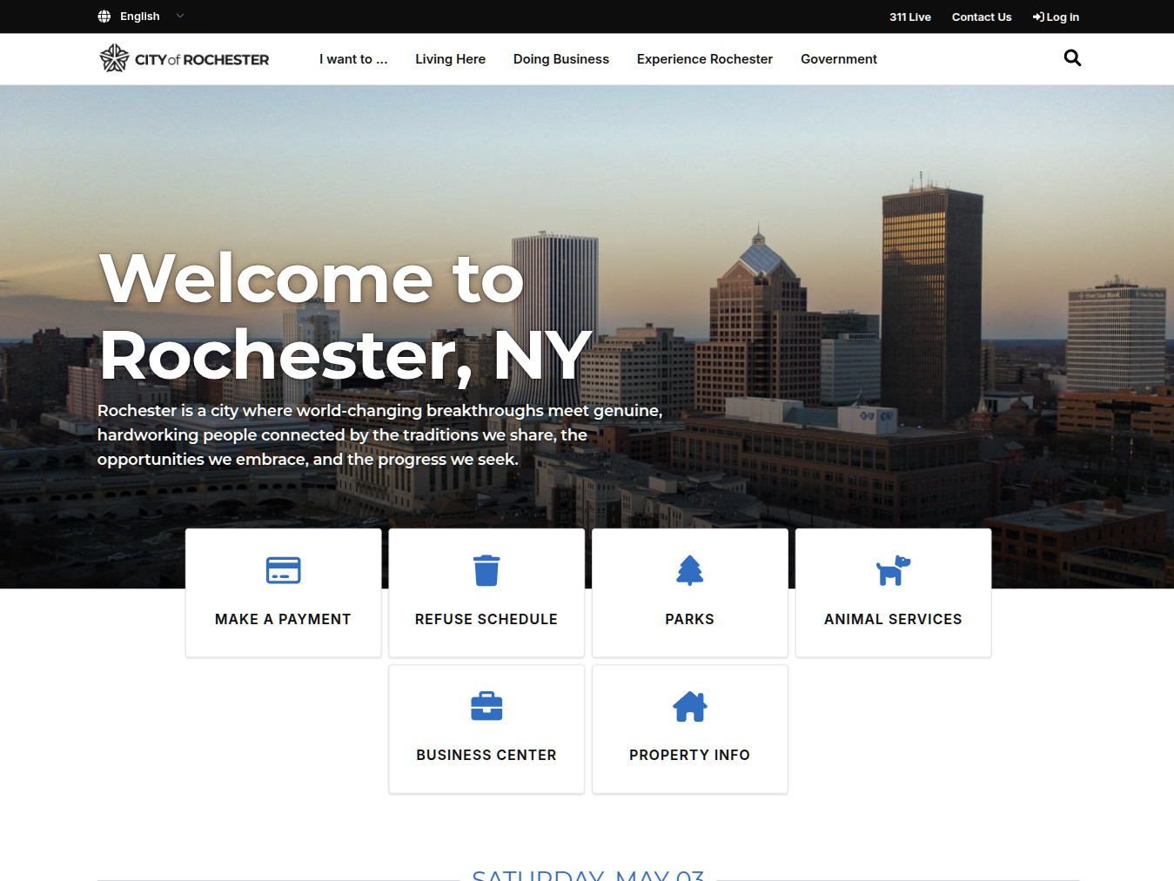Select the Living Here menu item
Image resolution: width=1174 pixels, height=881 pixels.
coord(450,58)
